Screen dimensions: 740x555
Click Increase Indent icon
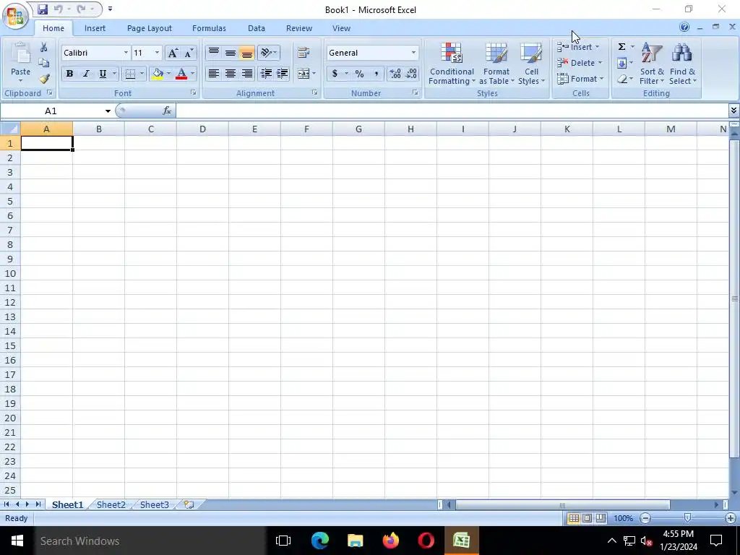click(283, 74)
